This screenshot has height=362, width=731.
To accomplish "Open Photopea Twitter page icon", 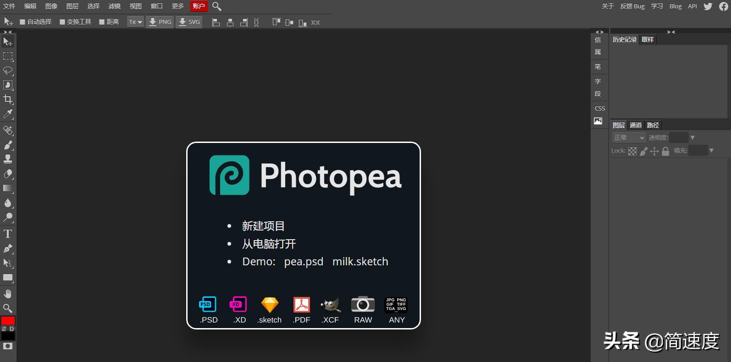I will [708, 6].
